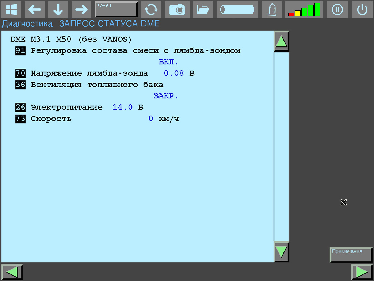Open the folder icon on the toolbar

pos(203,10)
